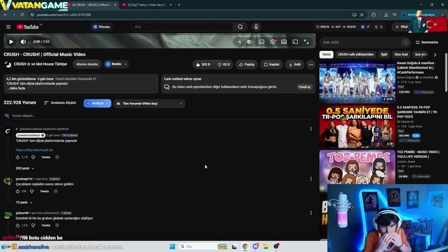Click the Ask vidIQ input field
The height and width of the screenshot is (252, 448).
[360, 42]
